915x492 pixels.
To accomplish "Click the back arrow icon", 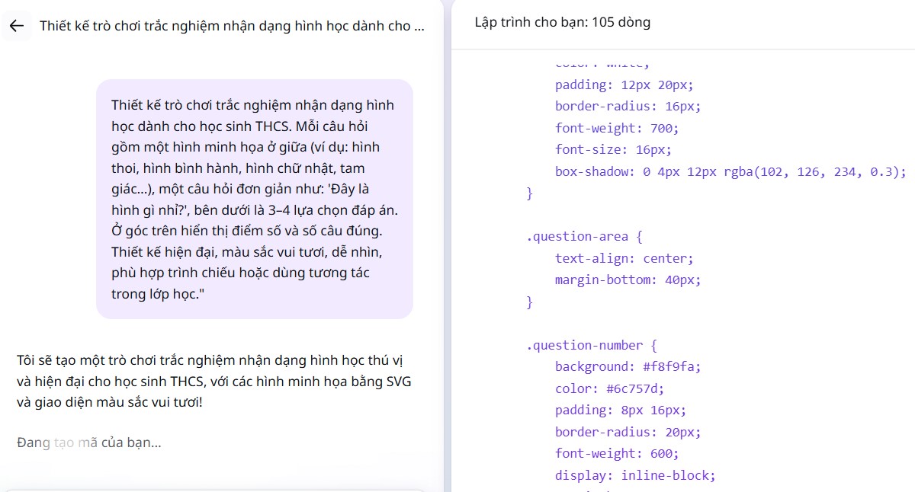I will (17, 26).
